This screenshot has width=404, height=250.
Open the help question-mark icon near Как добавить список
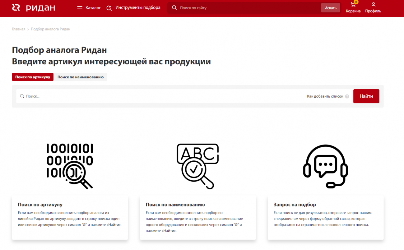point(347,96)
